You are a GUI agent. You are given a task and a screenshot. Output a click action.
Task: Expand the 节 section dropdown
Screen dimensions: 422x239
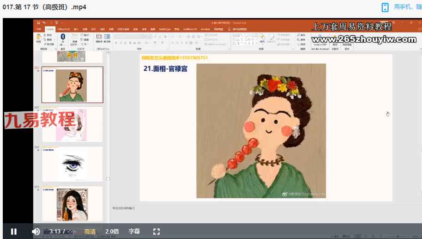pos(84,44)
